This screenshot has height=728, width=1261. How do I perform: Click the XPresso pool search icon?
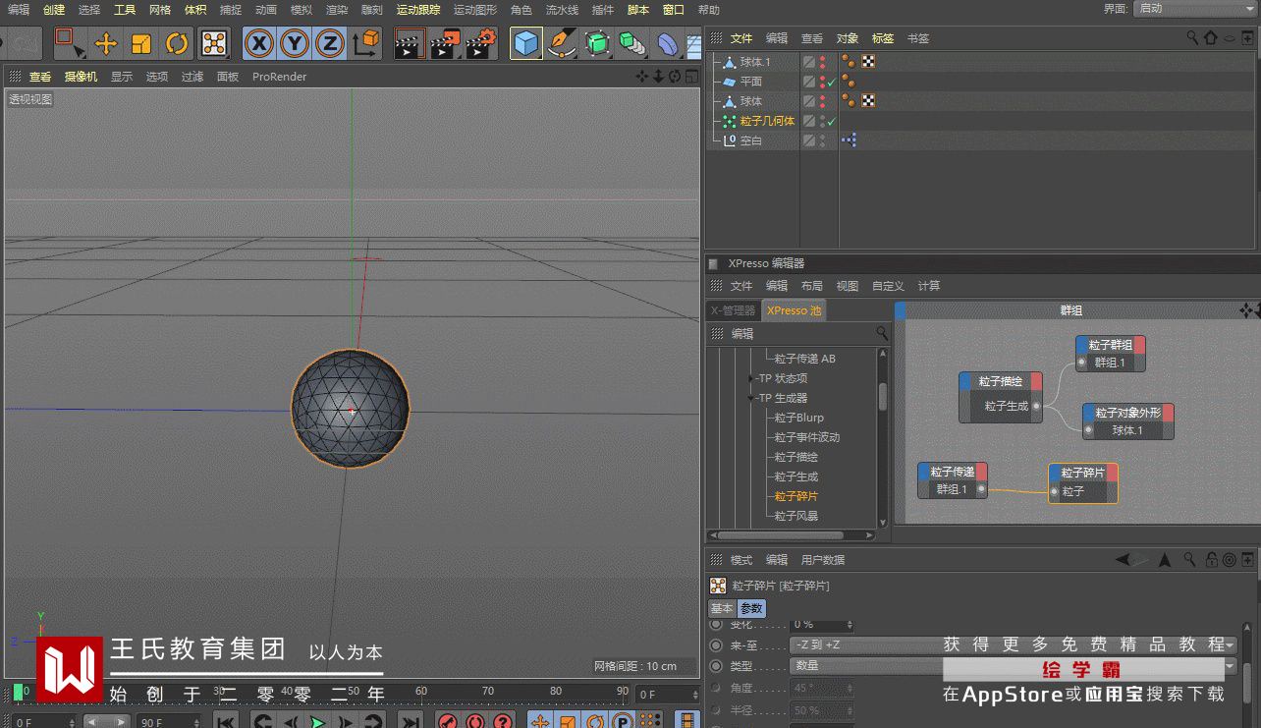tap(882, 334)
